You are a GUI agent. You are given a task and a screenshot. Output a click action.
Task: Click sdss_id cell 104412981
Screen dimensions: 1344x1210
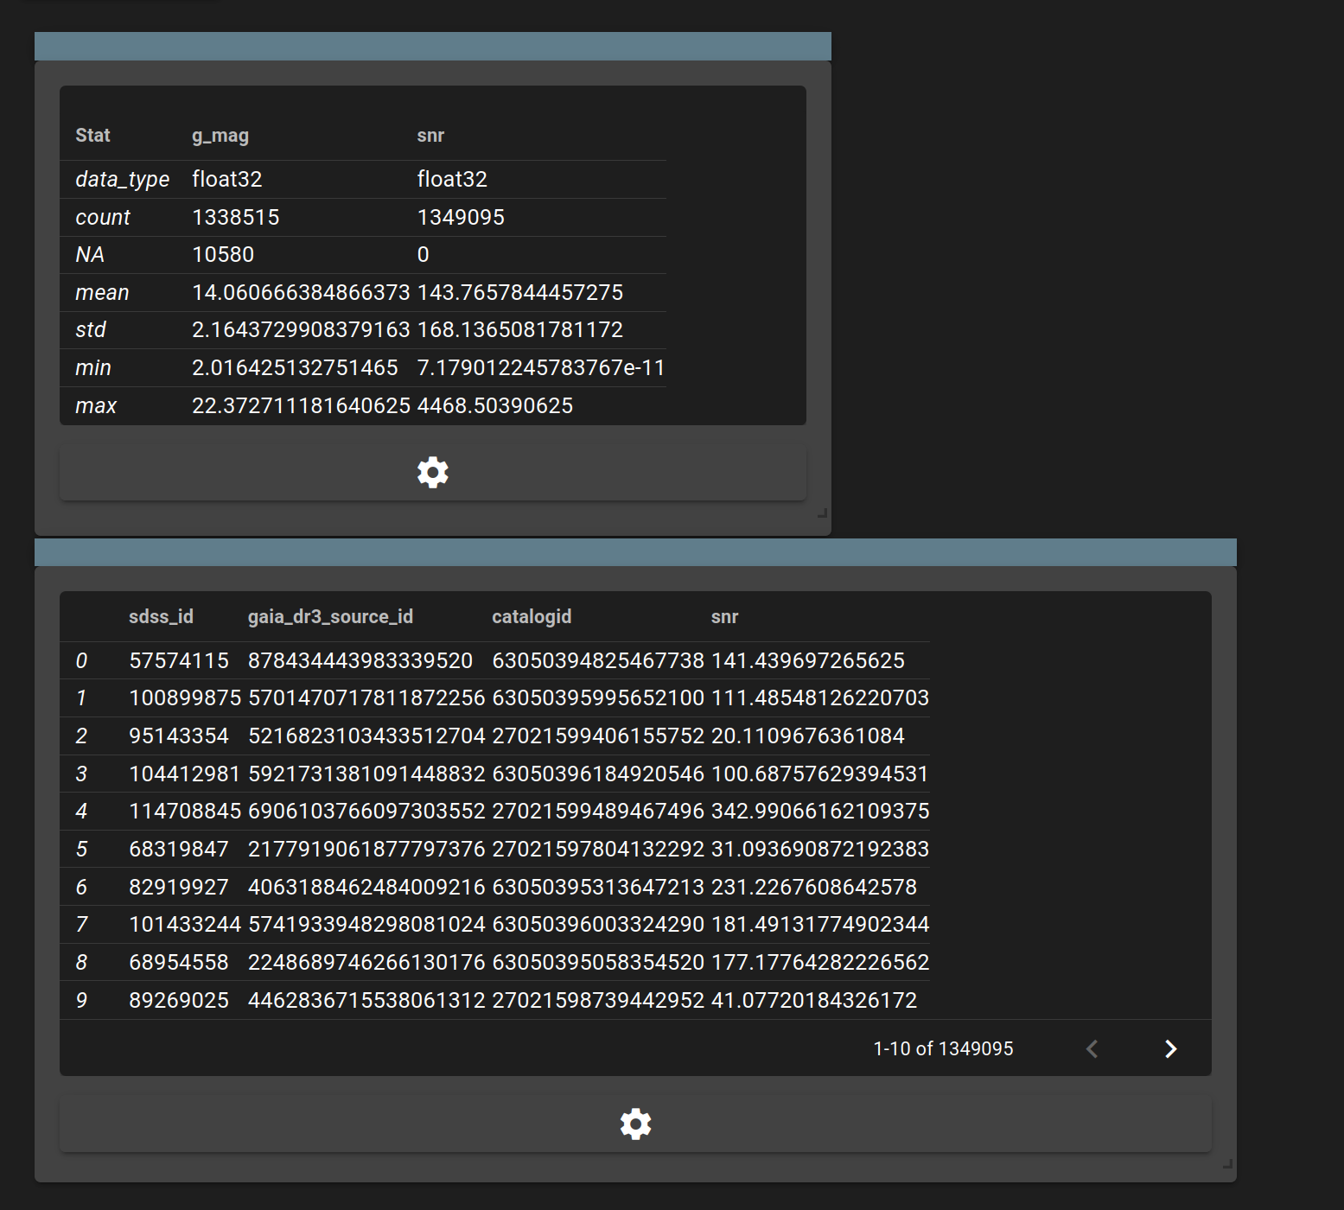coord(185,774)
